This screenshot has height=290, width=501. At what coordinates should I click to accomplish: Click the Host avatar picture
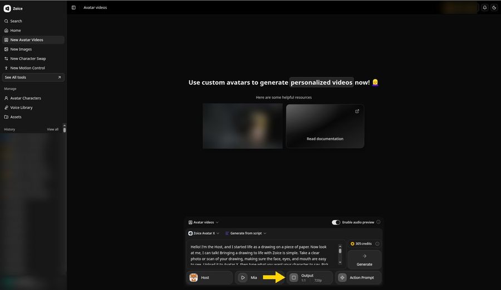coord(194,278)
